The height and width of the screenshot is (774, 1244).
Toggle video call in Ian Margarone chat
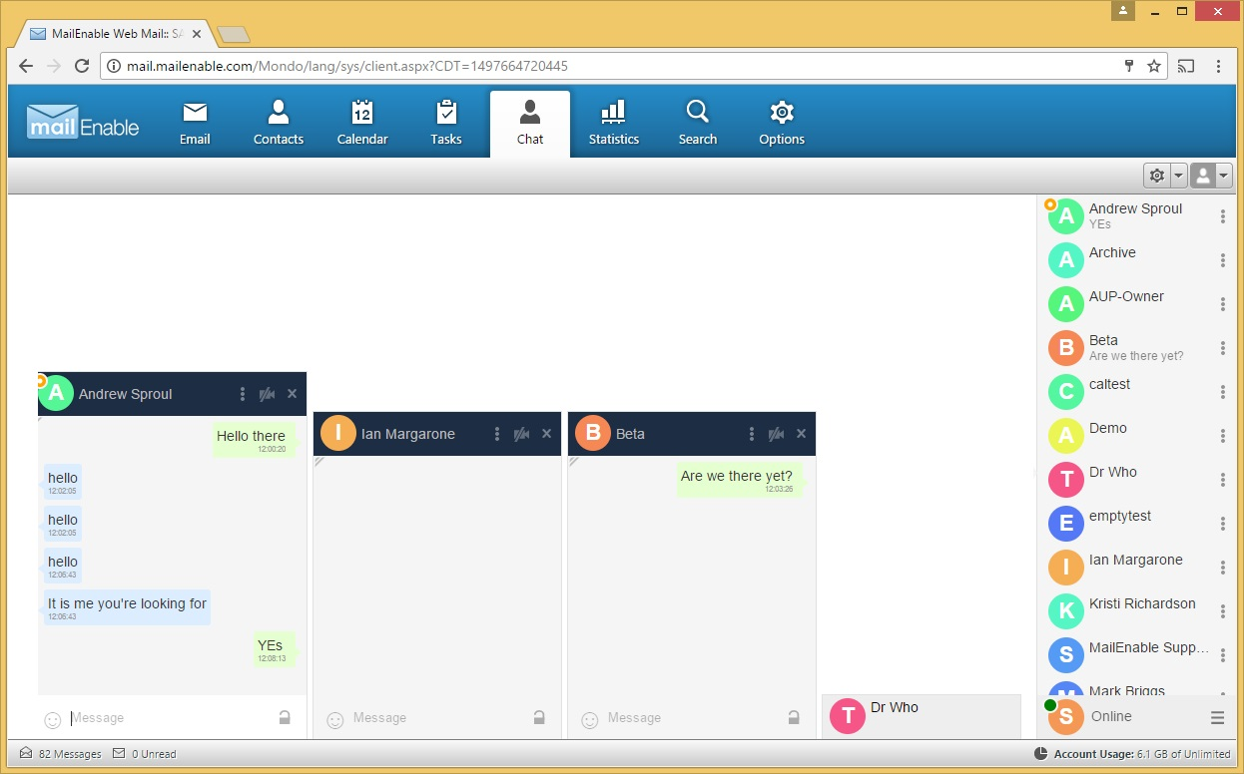521,434
